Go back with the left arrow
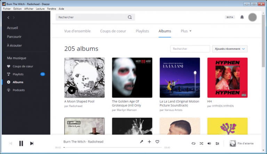Screen dimensions: 267x154 tap(8, 17)
